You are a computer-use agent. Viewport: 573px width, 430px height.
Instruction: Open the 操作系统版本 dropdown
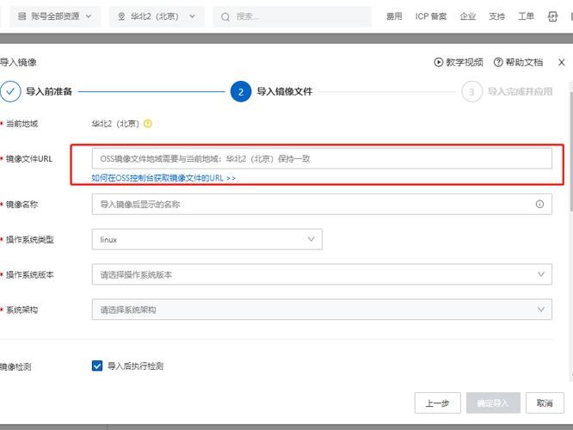pyautogui.click(x=322, y=274)
